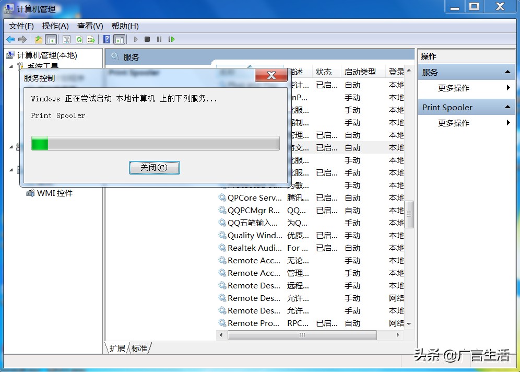Click the 关闭(C) button in the dialog

tap(154, 167)
